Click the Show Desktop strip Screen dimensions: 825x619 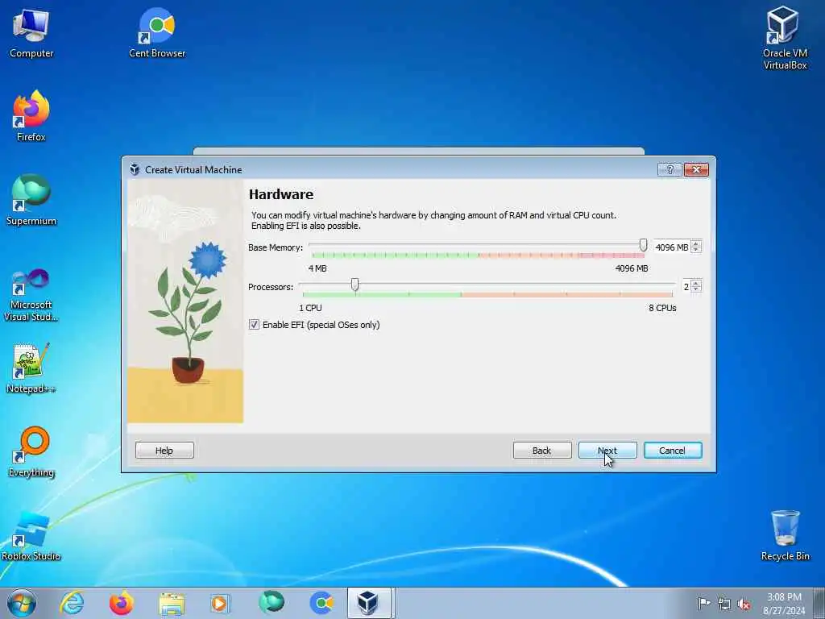coord(819,603)
